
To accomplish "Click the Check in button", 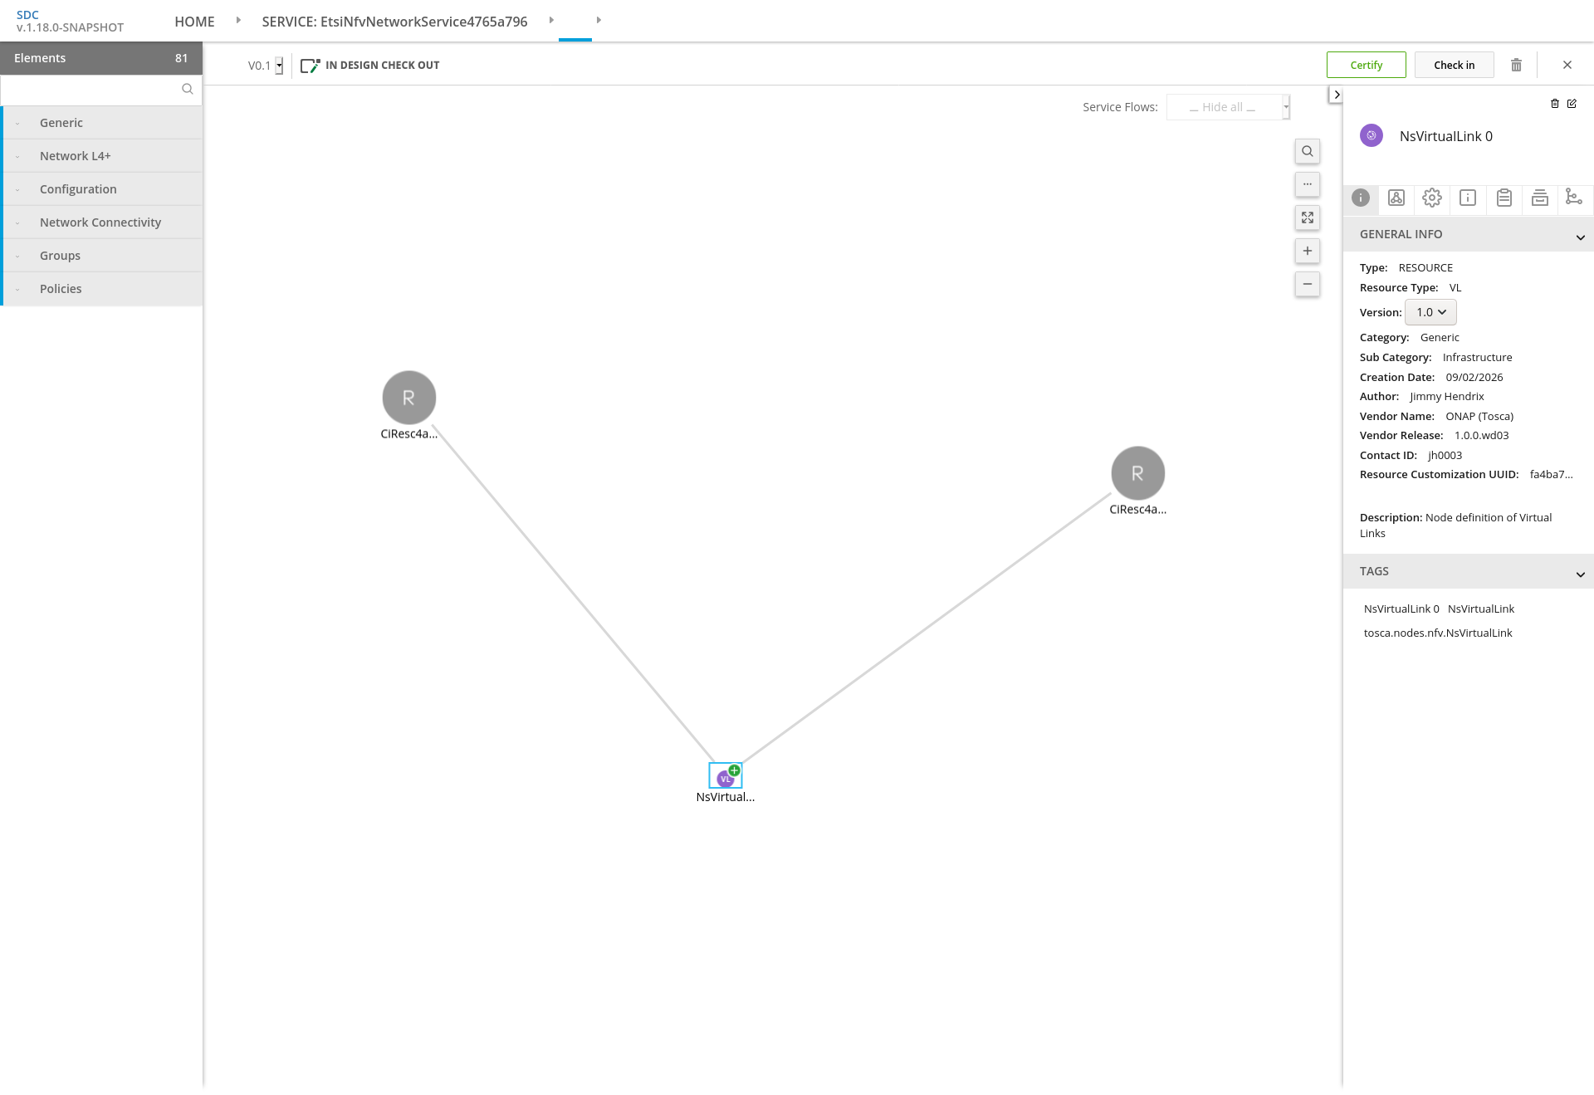I will click(1454, 65).
